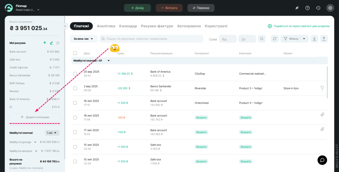Click 'Додати інтеграцію' button in sidebar
The image size is (339, 172).
click(35, 117)
